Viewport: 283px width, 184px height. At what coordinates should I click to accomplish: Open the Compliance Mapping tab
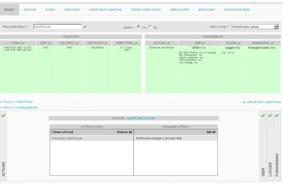[x=105, y=10]
